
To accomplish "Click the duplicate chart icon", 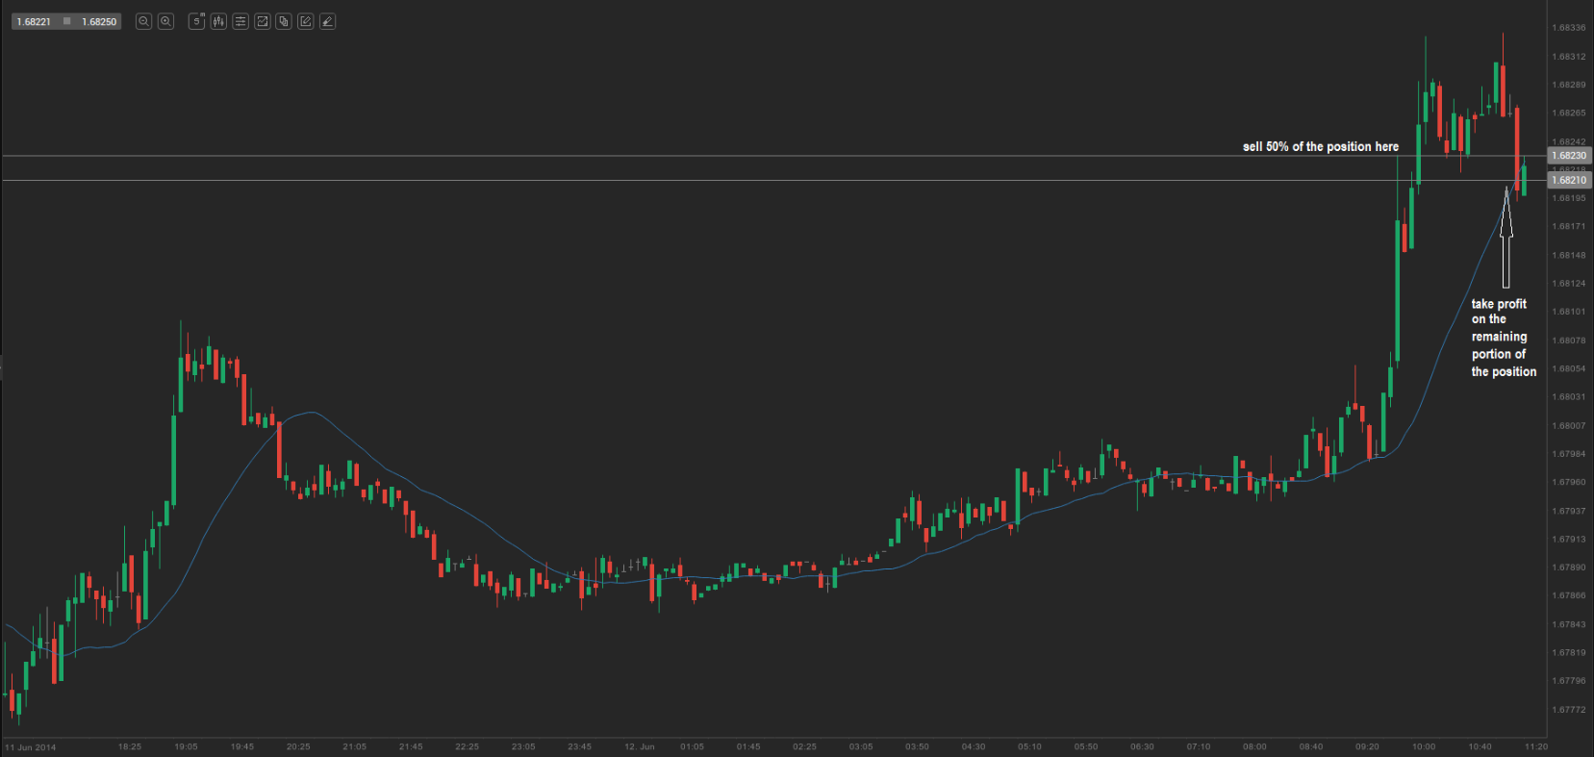I will [x=284, y=21].
